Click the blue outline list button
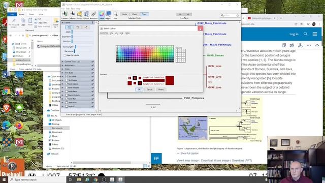Viewport: 325px width, 183px height. (x=156, y=159)
